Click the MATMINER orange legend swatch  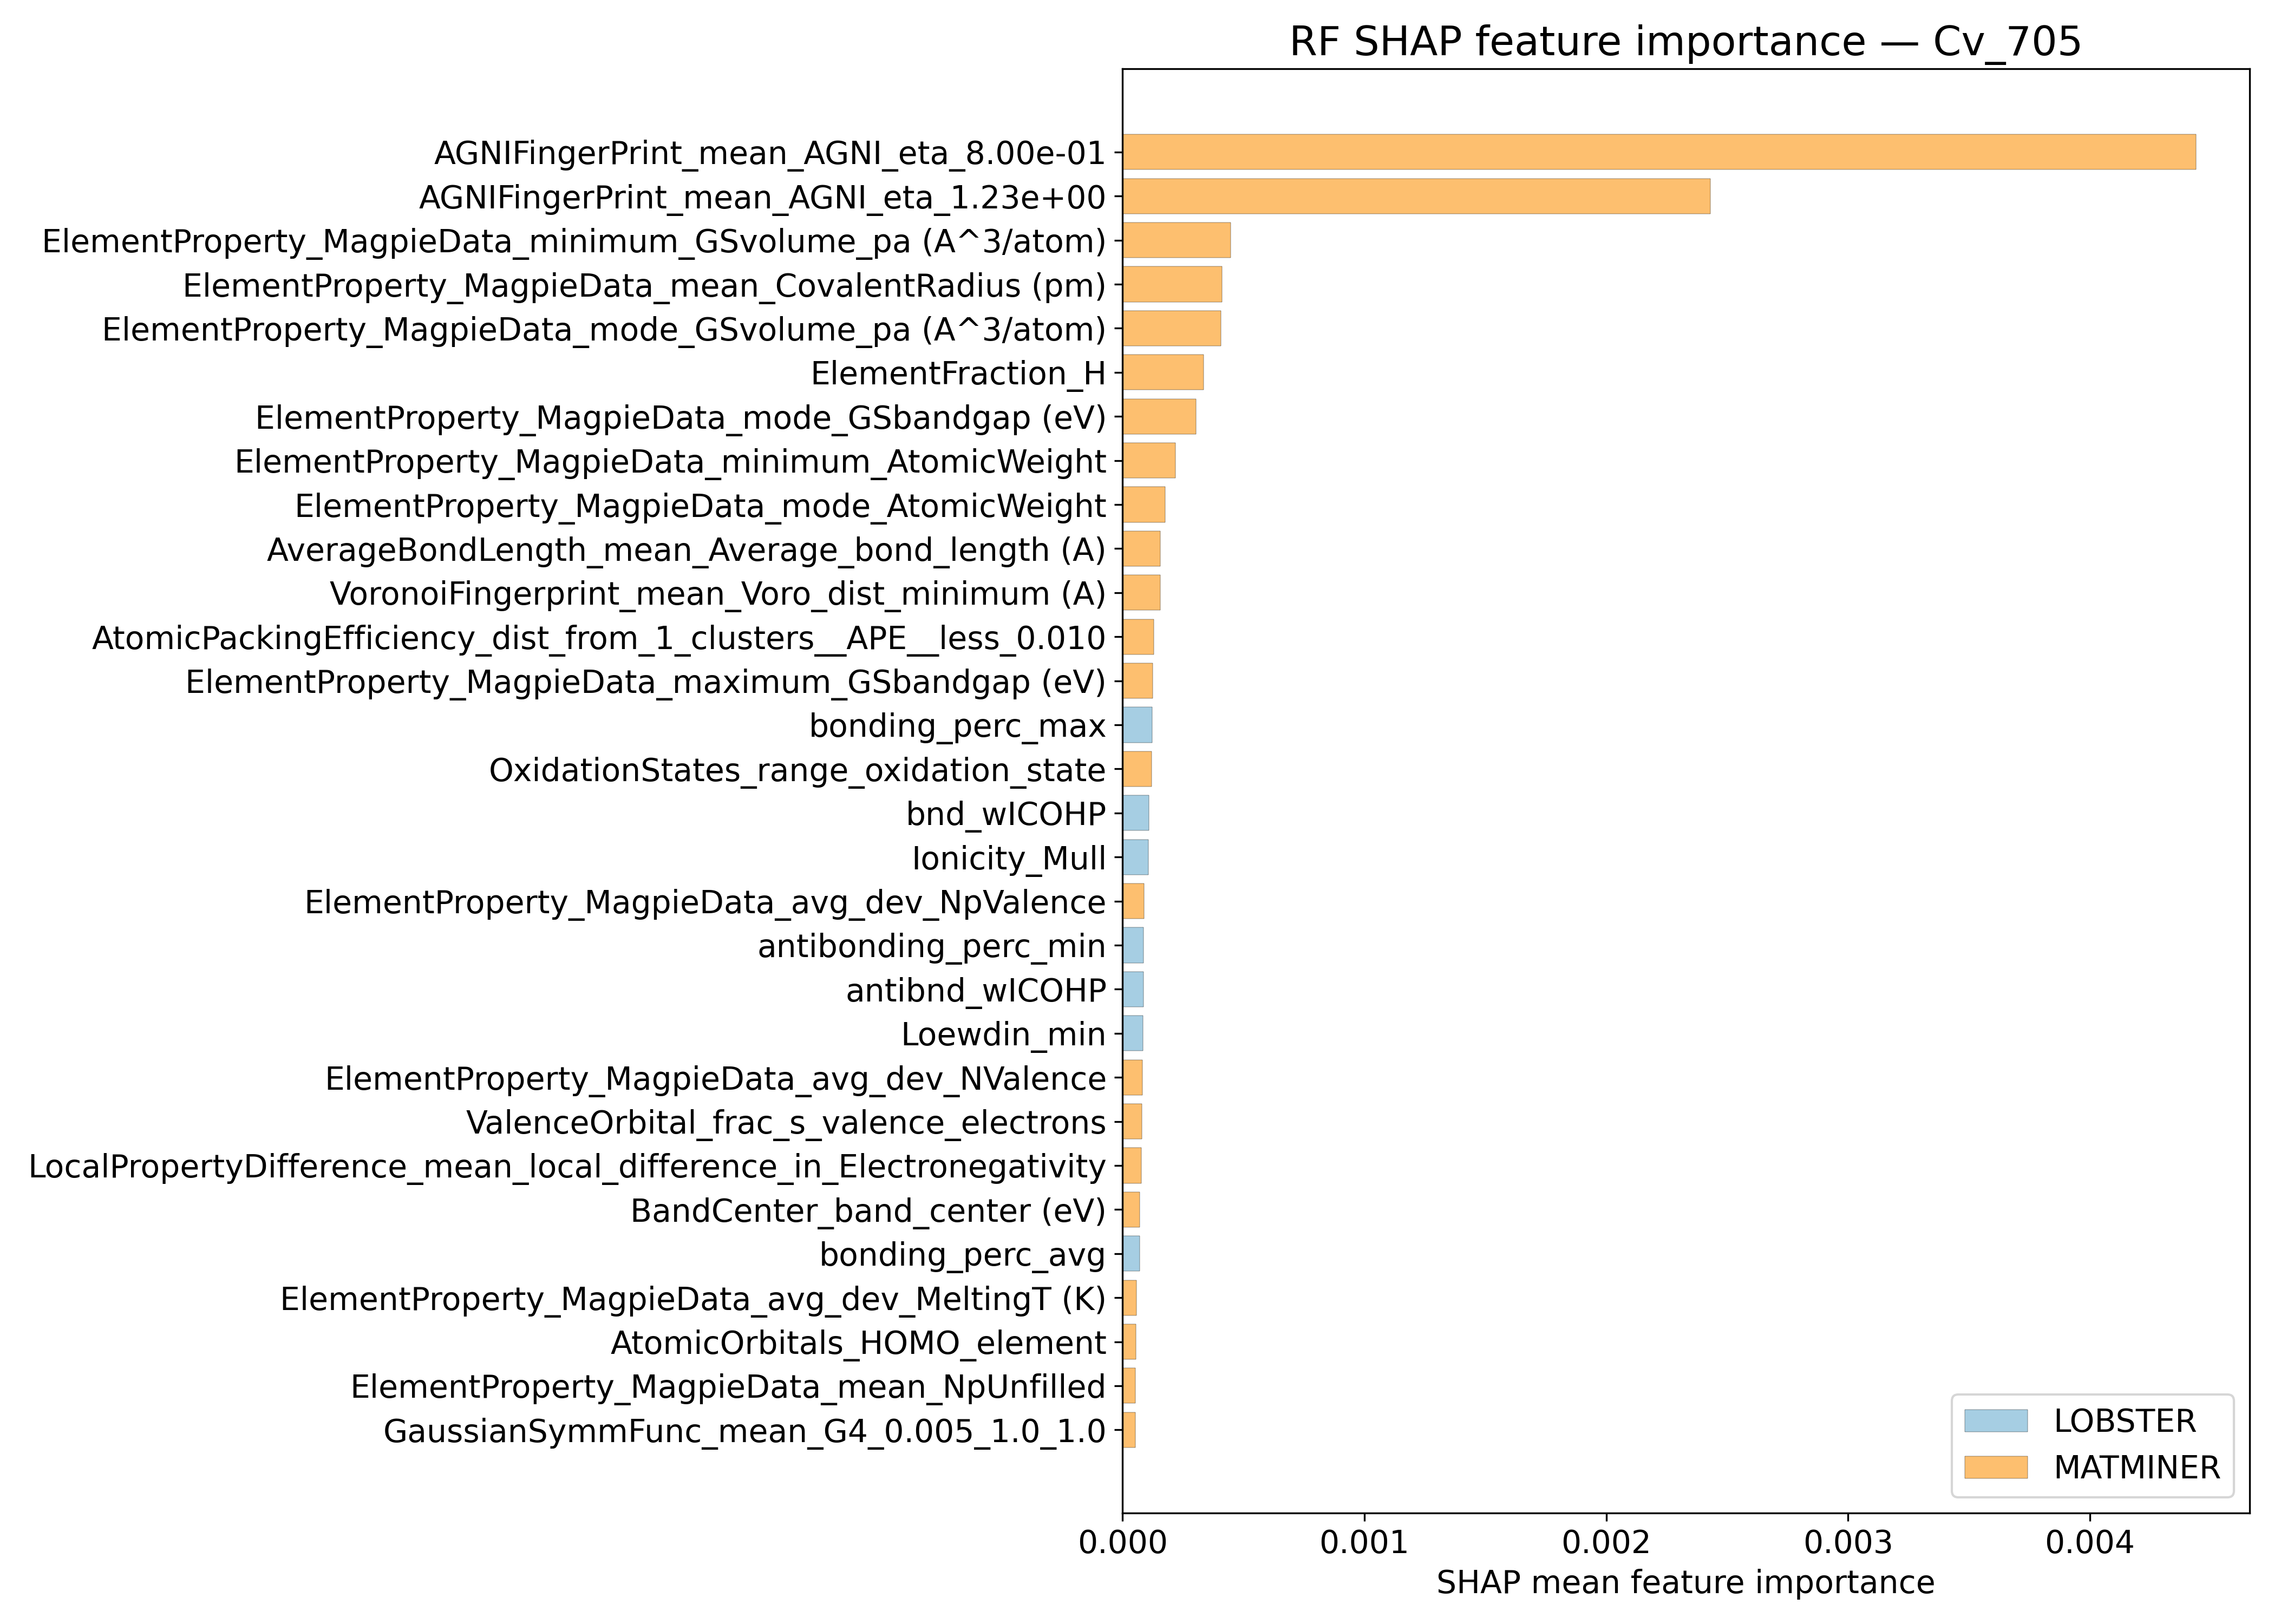tap(1995, 1467)
